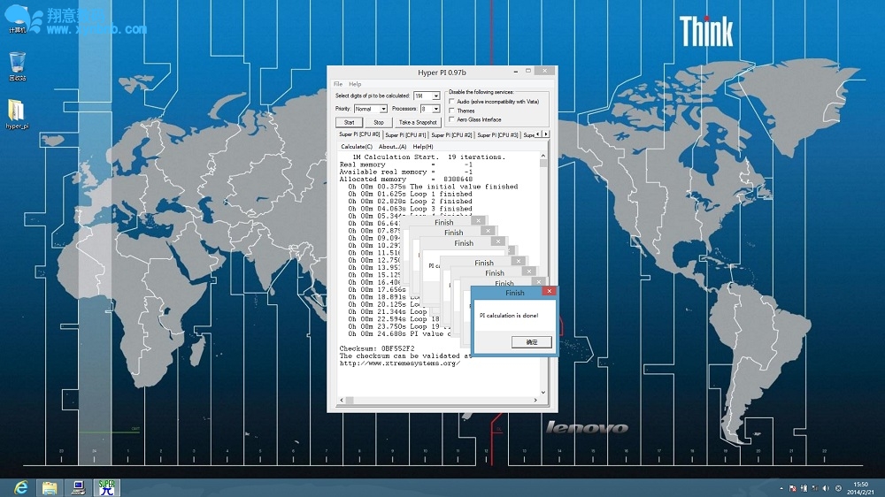Tick the Aero Glass Interface checkbox
The image size is (885, 497).
(x=452, y=119)
